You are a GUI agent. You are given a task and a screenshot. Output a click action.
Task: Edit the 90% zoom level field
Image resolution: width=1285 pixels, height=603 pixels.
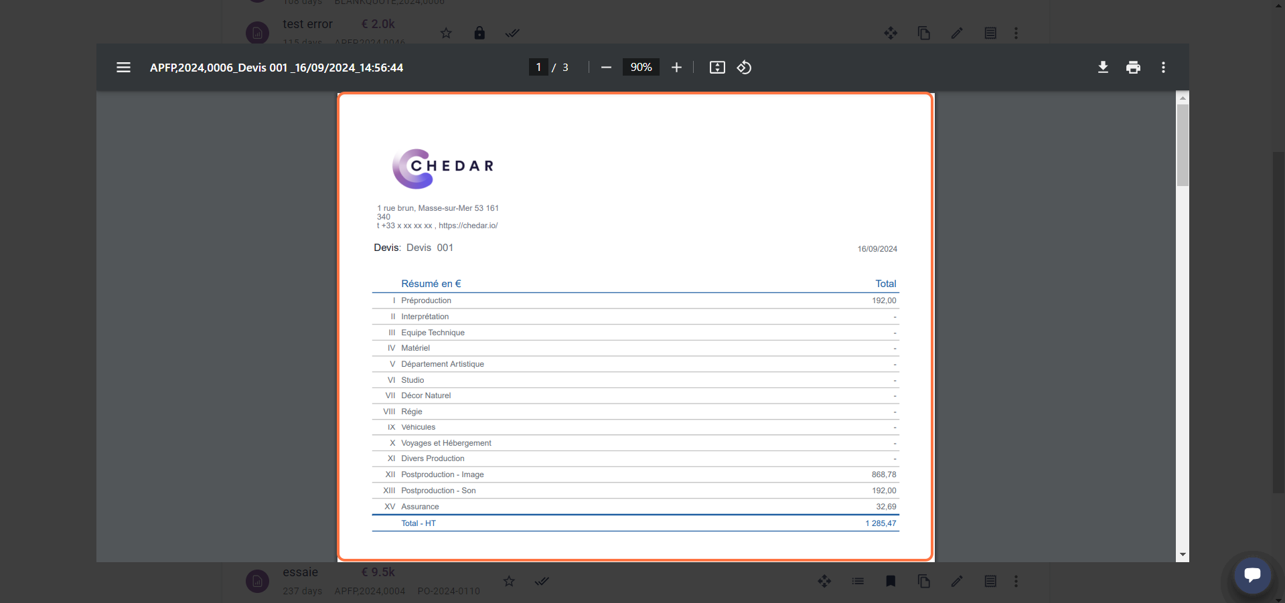tap(641, 67)
